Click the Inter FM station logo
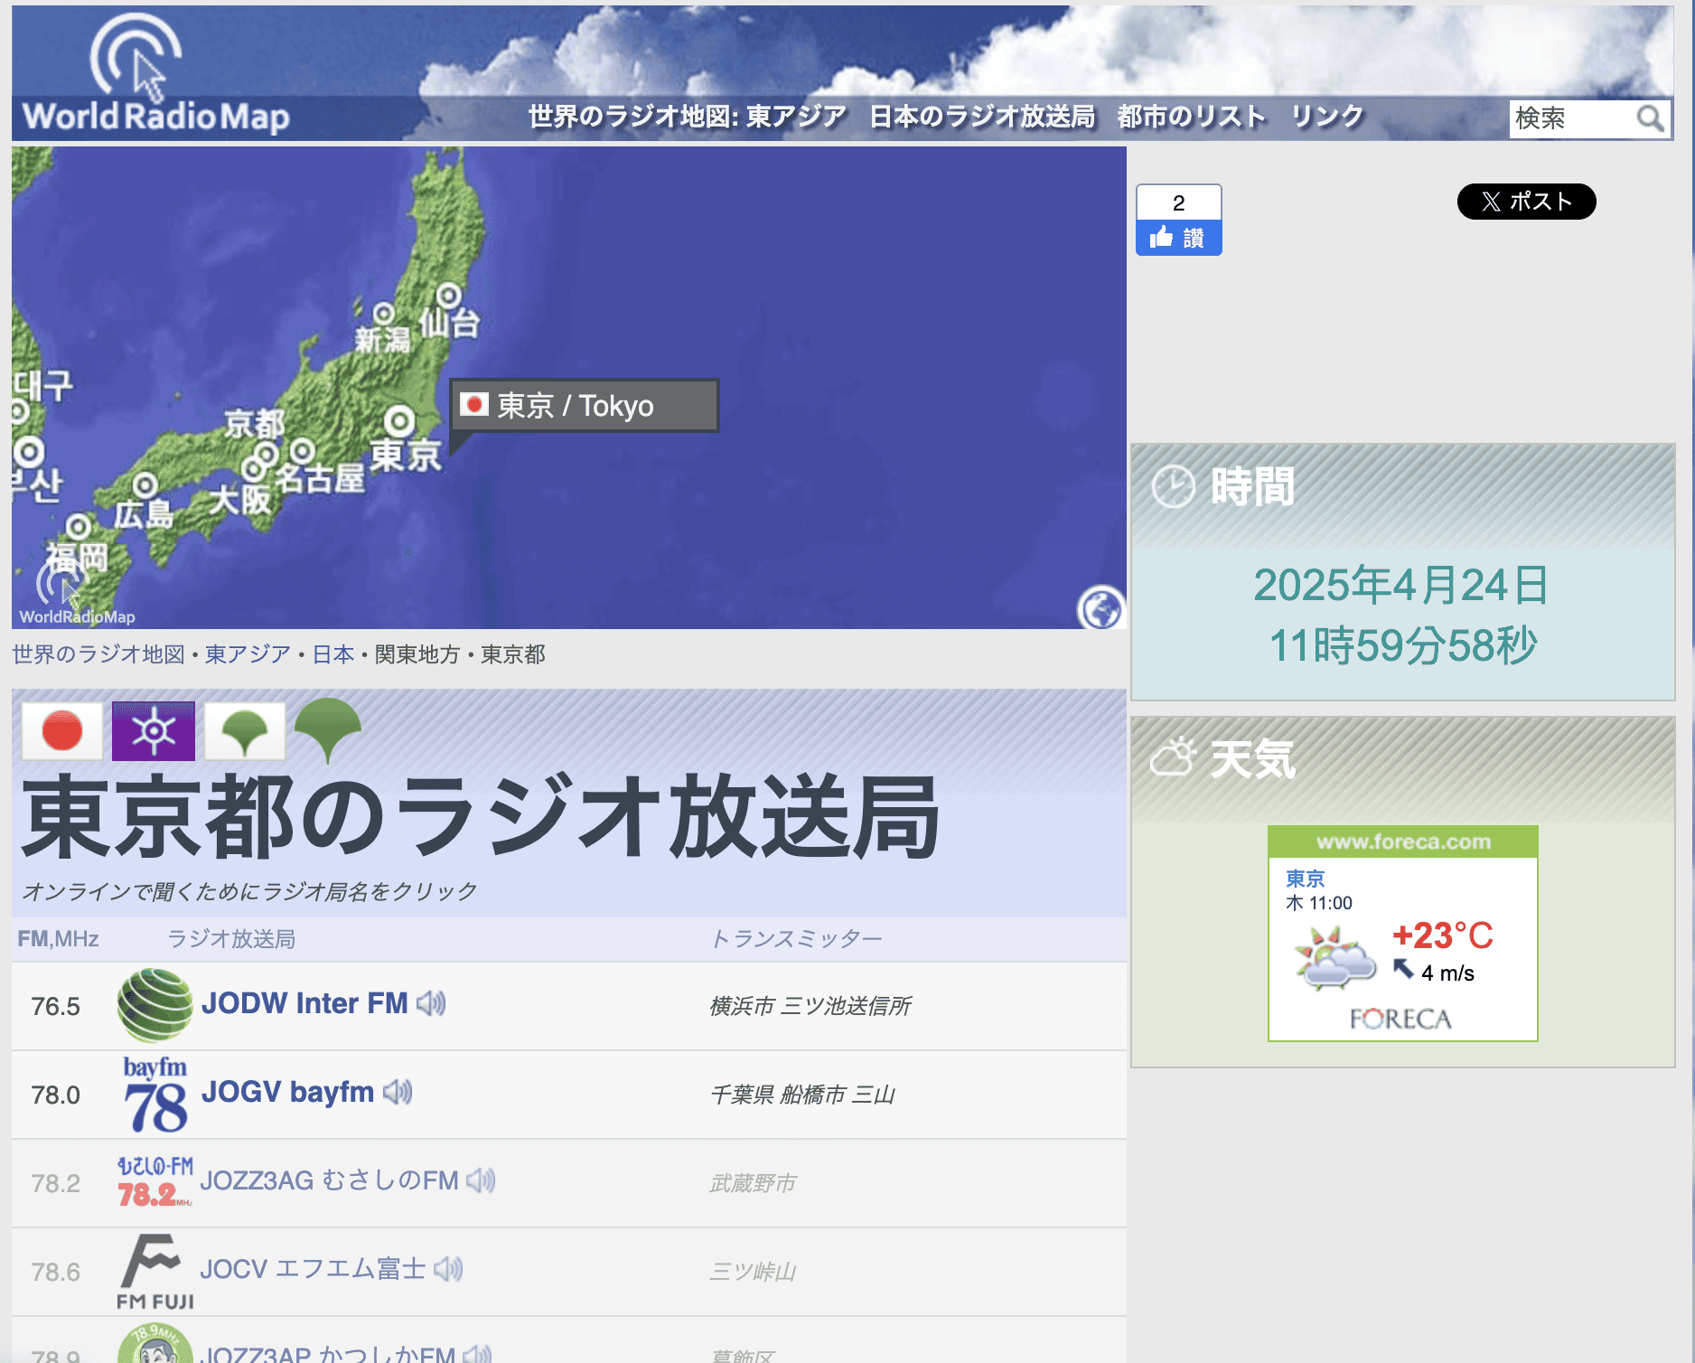The image size is (1695, 1363). pos(155,1005)
